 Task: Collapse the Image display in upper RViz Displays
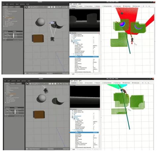(72, 43)
